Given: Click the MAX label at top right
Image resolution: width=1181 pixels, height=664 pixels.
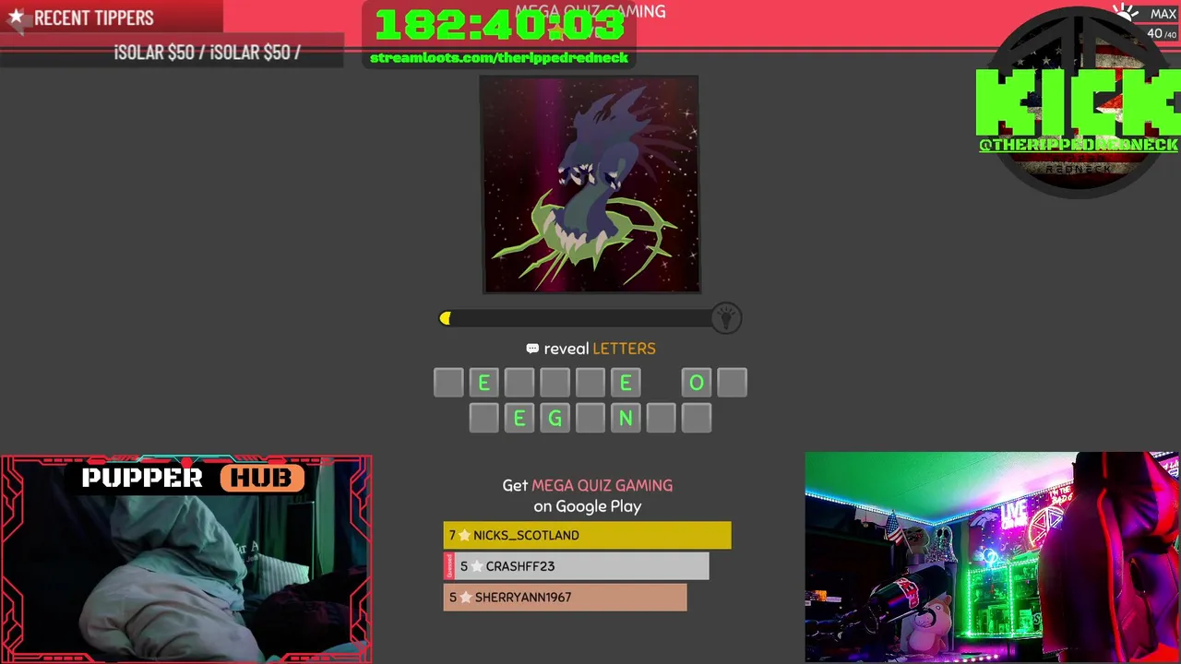Looking at the screenshot, I should tap(1163, 14).
